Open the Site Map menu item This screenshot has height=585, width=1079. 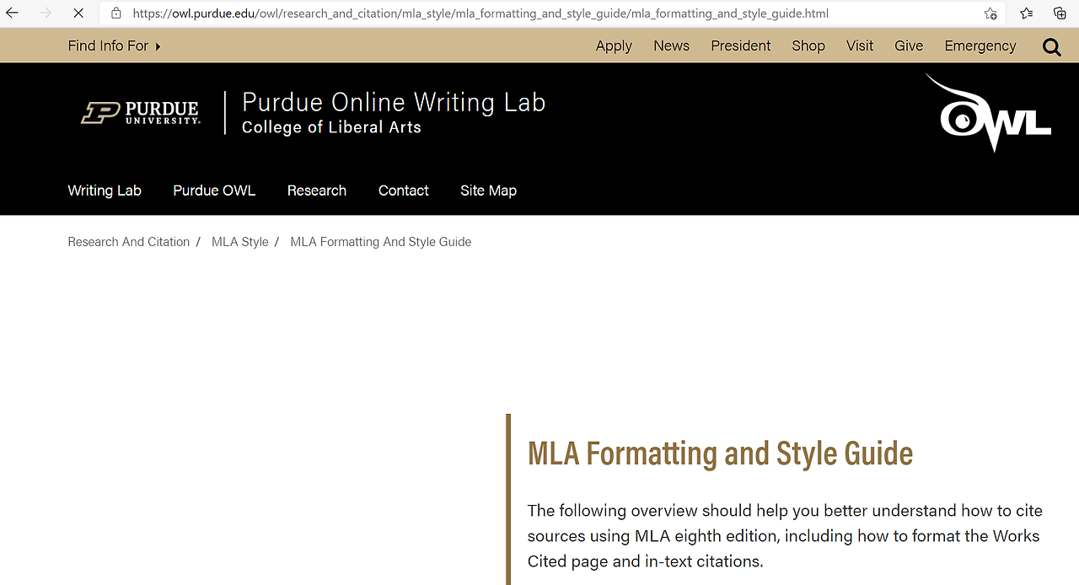click(488, 191)
